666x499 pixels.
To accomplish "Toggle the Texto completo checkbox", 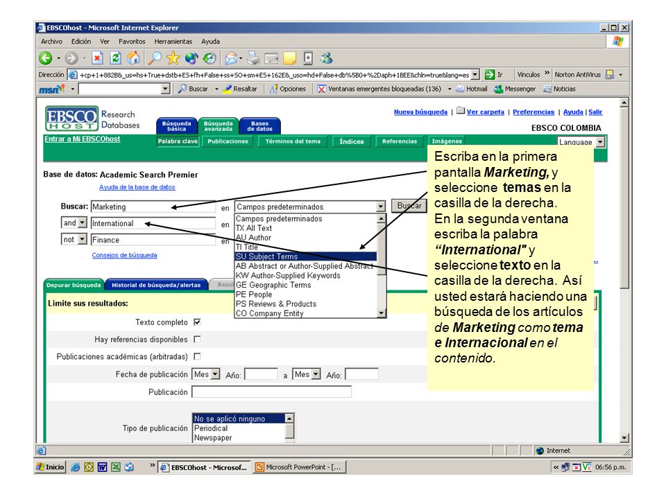I will [x=197, y=322].
